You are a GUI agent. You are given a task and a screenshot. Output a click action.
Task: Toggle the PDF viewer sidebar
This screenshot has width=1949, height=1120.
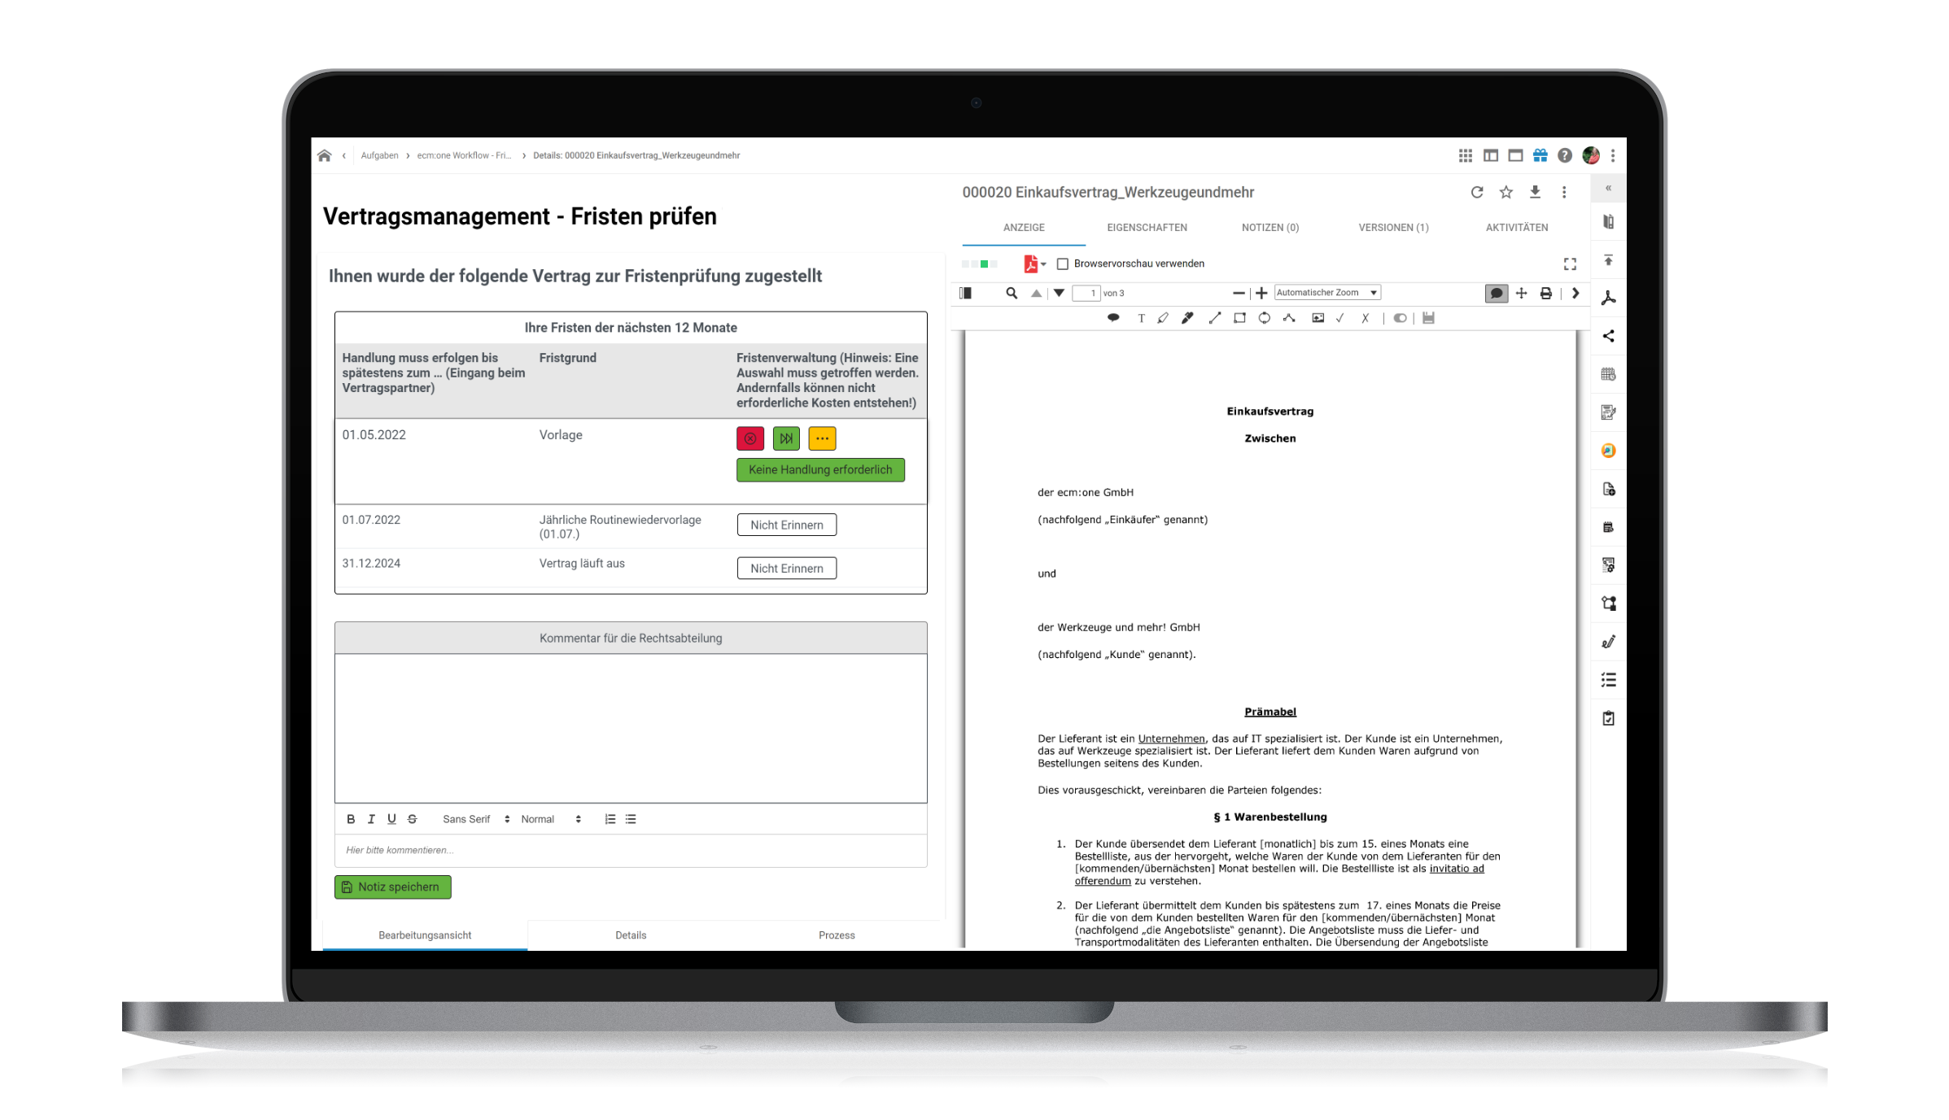[966, 293]
